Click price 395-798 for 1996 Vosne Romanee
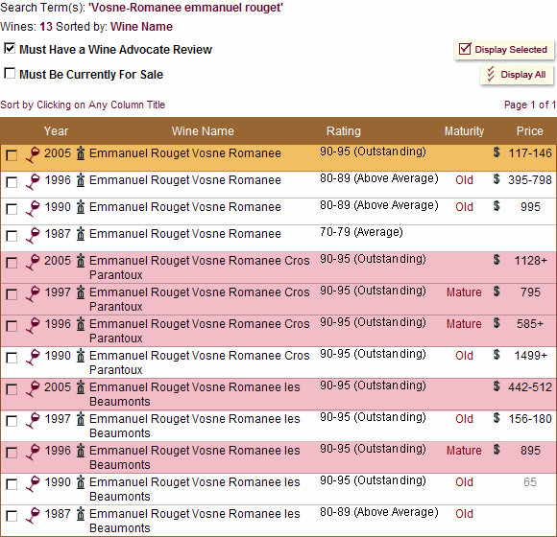 (x=530, y=180)
